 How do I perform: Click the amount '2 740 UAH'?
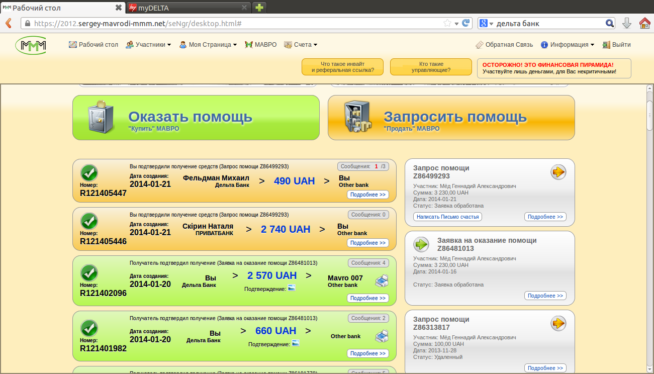coord(286,229)
